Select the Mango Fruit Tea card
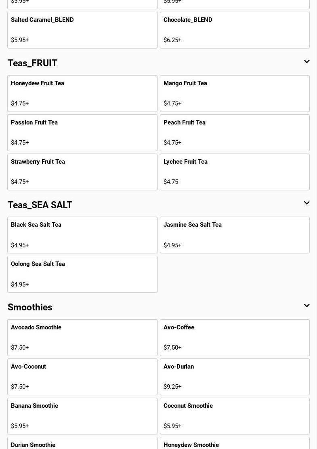This screenshot has width=317, height=449. tap(235, 93)
